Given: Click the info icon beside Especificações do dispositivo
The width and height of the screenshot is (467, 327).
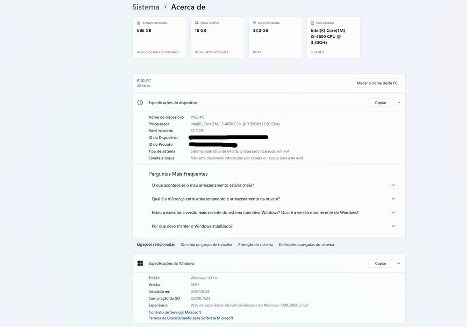Looking at the screenshot, I should [x=140, y=103].
